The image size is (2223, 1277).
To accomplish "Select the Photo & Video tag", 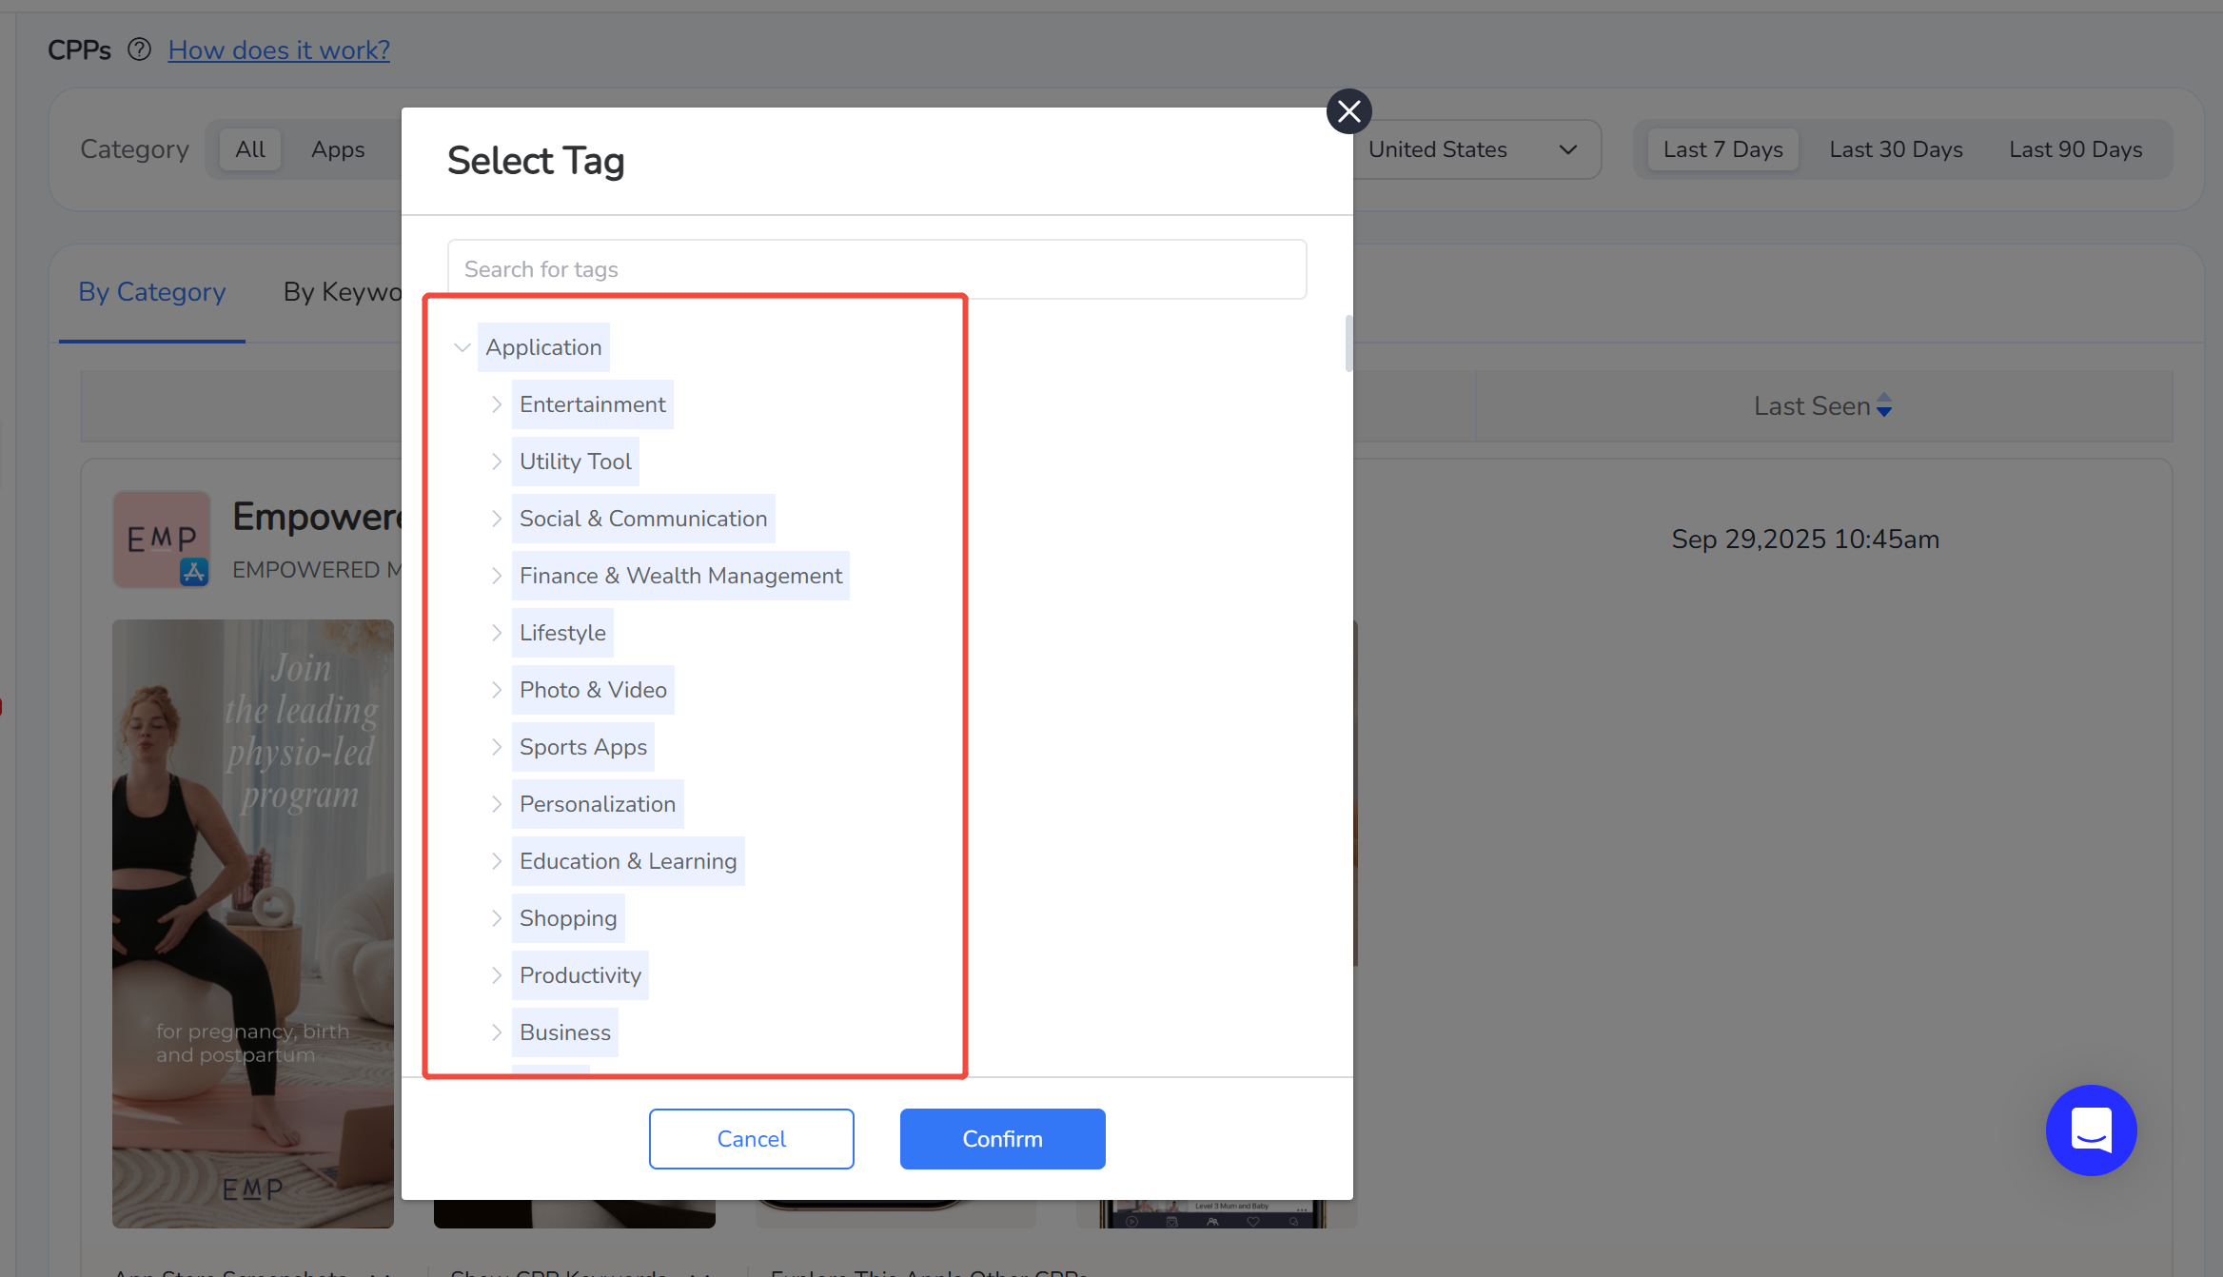I will [x=592, y=690].
